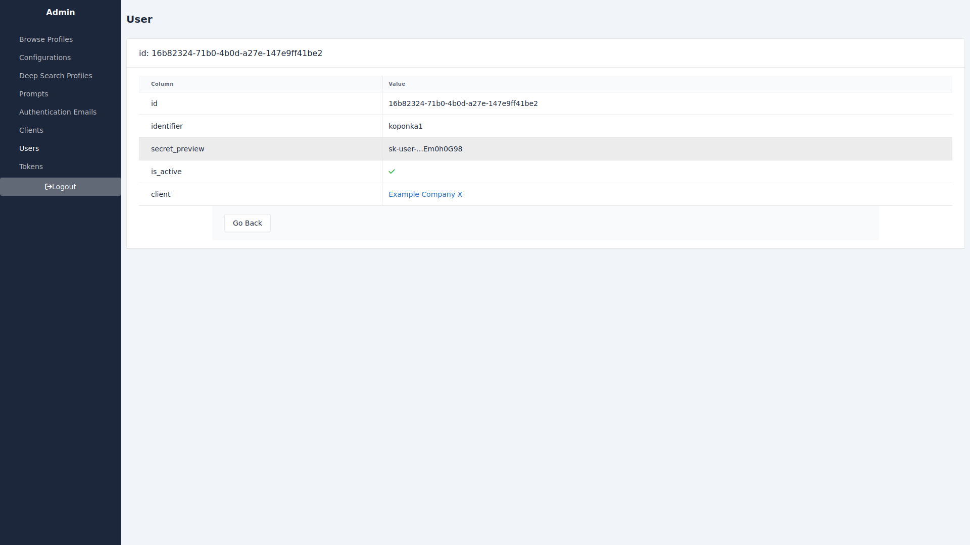
Task: Select Users in the sidebar
Action: tap(29, 148)
